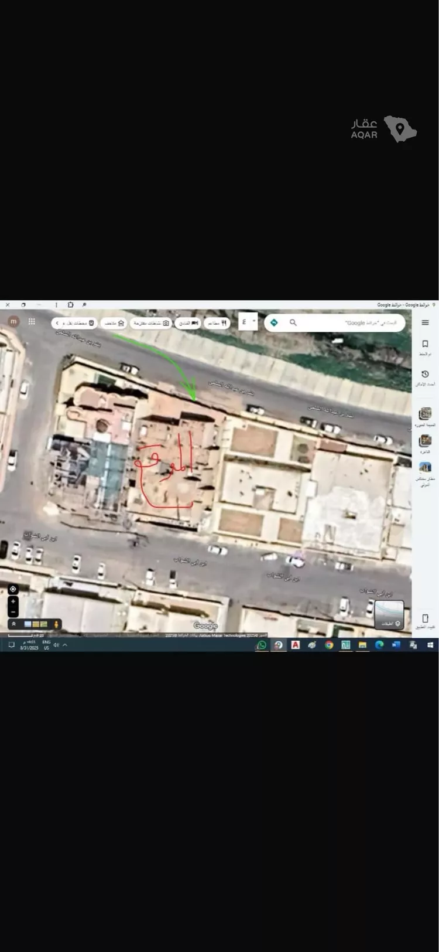Select the Street View pegman
Image resolution: width=439 pixels, height=952 pixels.
[x=56, y=624]
